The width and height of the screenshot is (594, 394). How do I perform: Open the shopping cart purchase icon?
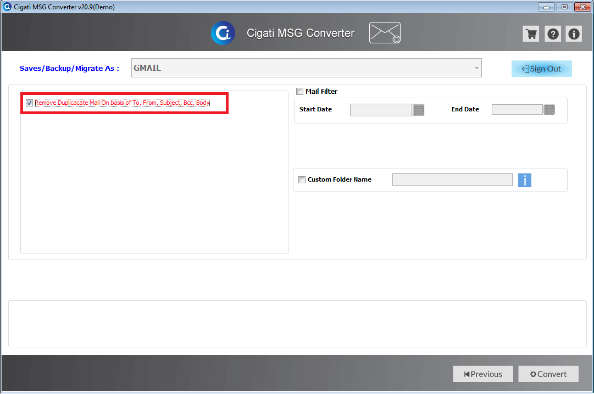[531, 34]
